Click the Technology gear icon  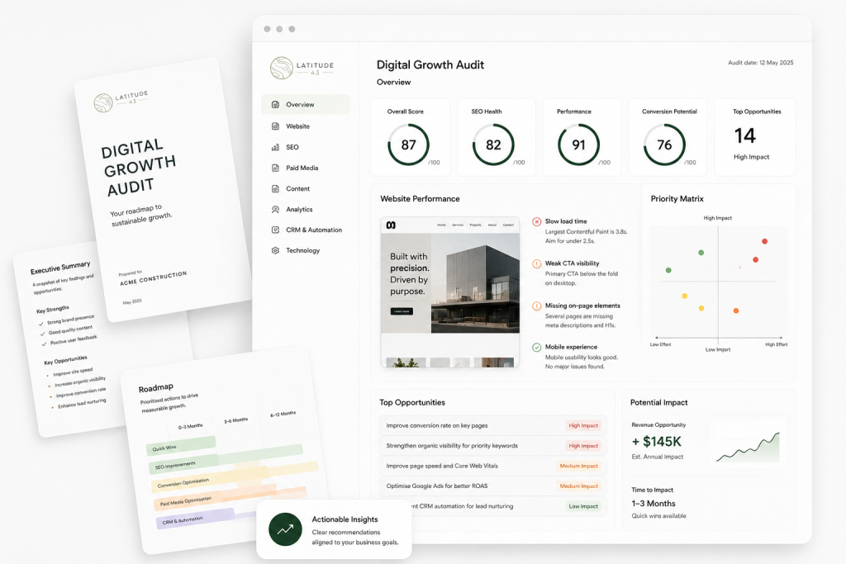point(275,251)
